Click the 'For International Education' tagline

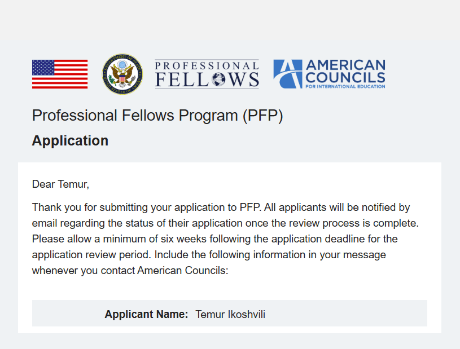point(345,86)
